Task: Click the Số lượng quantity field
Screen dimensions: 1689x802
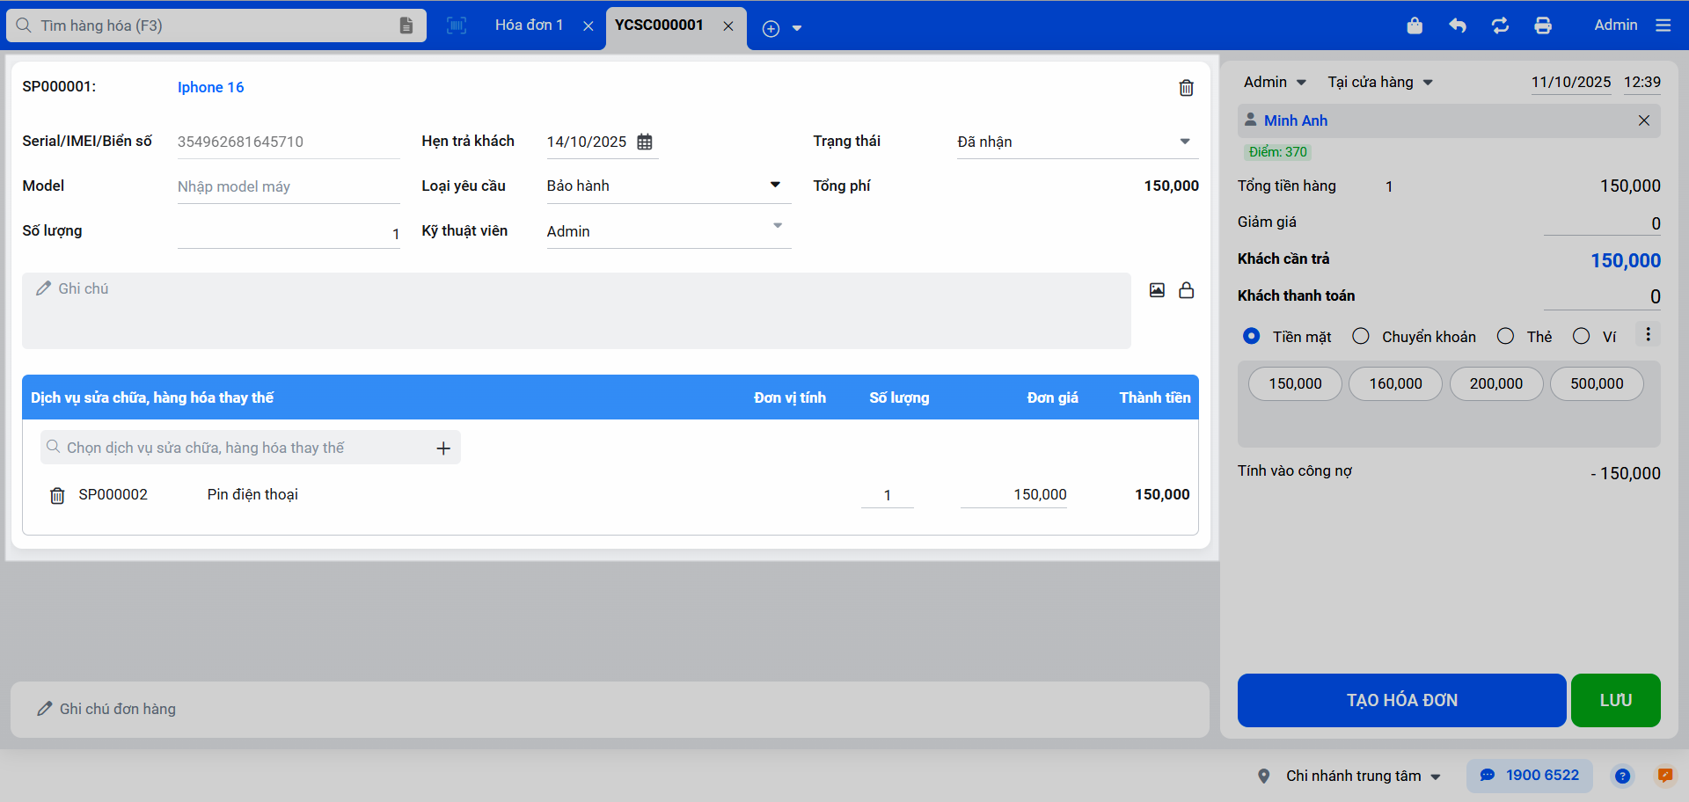Action: [289, 232]
